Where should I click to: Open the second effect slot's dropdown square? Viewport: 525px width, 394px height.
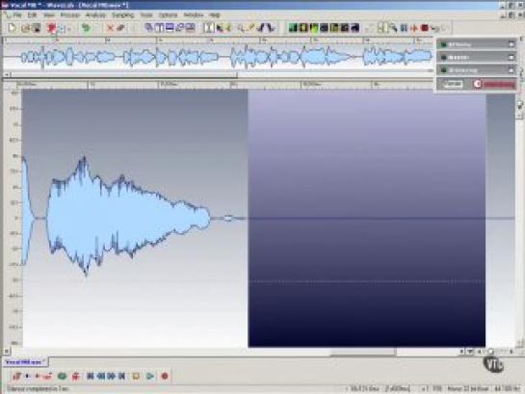[x=512, y=57]
